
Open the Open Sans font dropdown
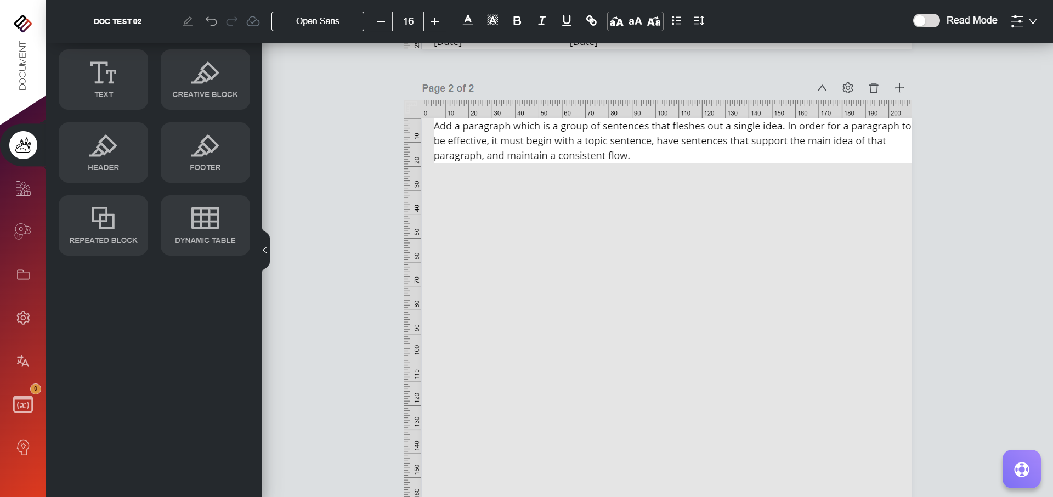pyautogui.click(x=317, y=21)
